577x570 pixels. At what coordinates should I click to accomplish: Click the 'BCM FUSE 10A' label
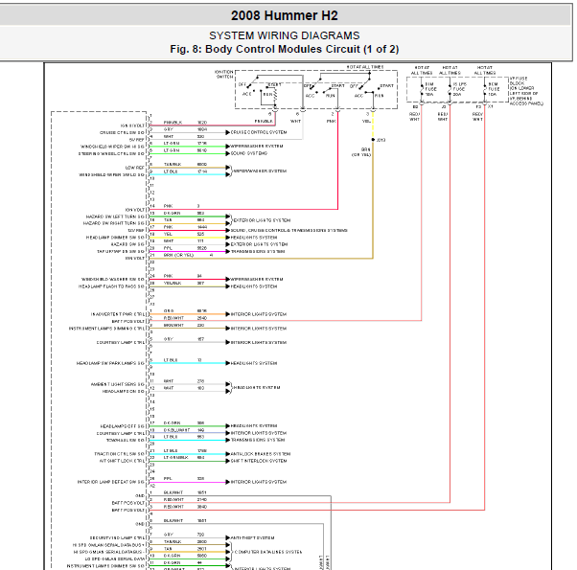coord(494,89)
